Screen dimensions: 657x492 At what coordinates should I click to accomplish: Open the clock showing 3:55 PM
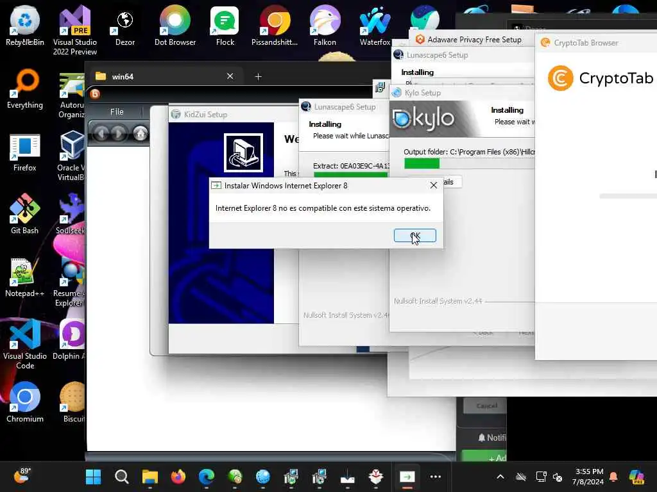click(x=589, y=477)
